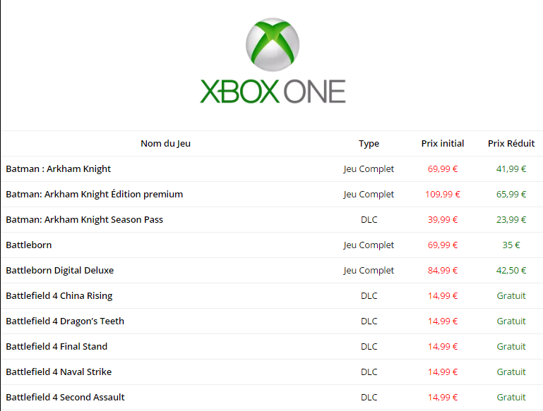Open Battleborn Digital Deluxe title
This screenshot has height=411, width=543.
[59, 270]
